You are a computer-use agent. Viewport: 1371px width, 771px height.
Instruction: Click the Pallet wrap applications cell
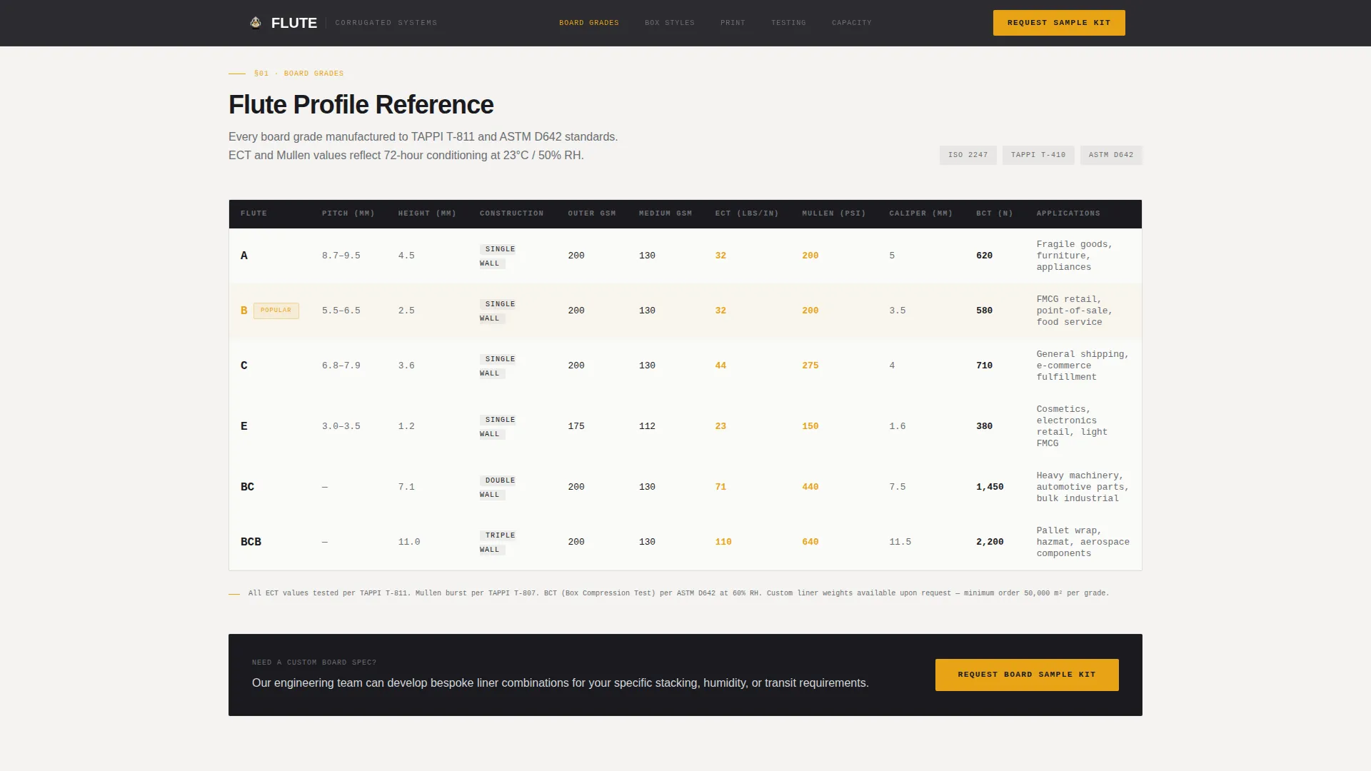1083,542
